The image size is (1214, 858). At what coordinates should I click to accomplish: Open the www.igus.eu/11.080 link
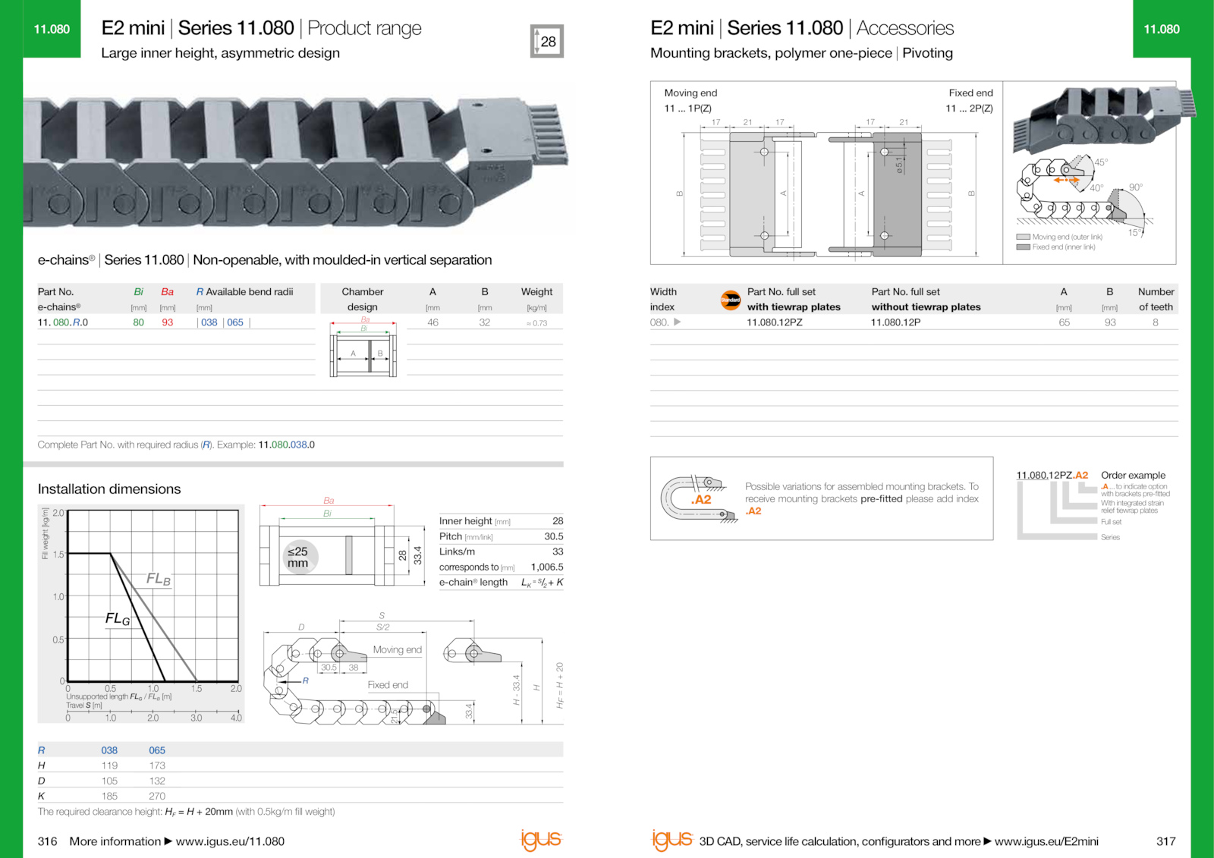pos(230,841)
